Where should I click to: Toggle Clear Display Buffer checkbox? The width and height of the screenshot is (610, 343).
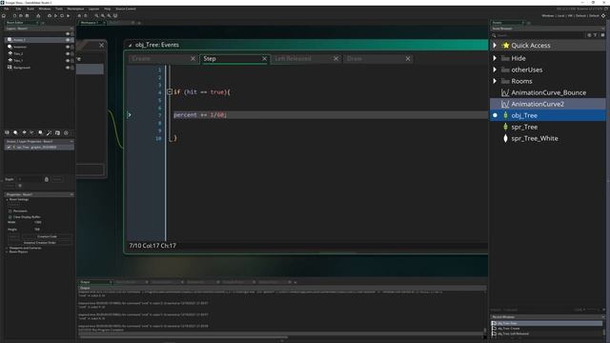[x=10, y=217]
